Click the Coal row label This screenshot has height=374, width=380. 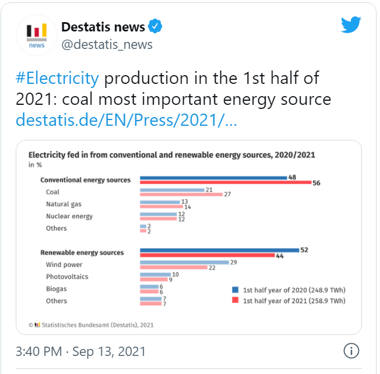[x=52, y=192]
